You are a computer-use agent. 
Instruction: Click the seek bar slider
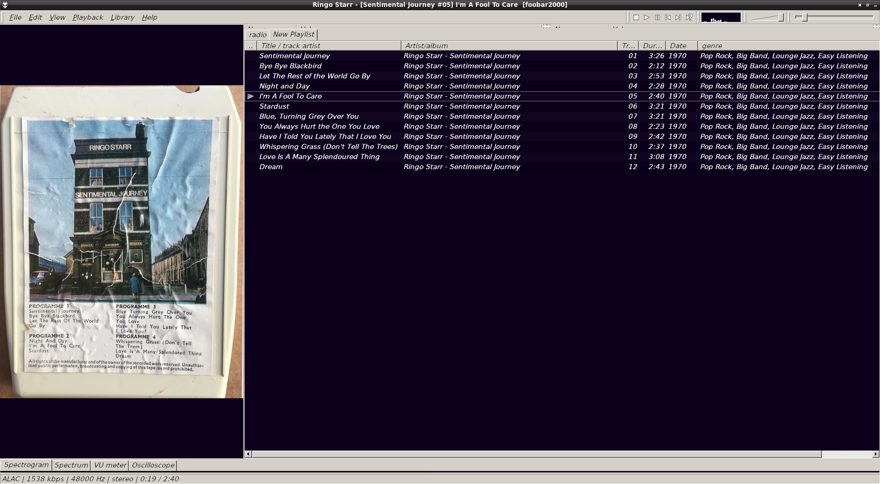point(835,17)
